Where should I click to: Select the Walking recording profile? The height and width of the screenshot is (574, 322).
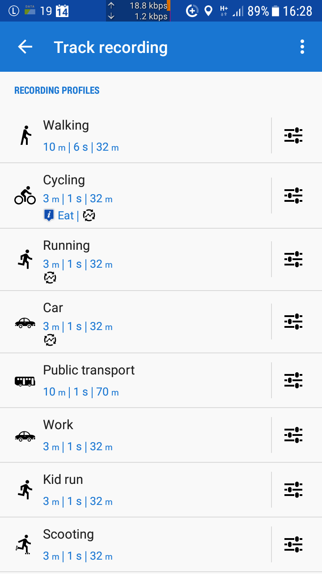pos(134,135)
